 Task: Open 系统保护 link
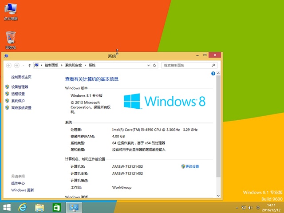18,101
